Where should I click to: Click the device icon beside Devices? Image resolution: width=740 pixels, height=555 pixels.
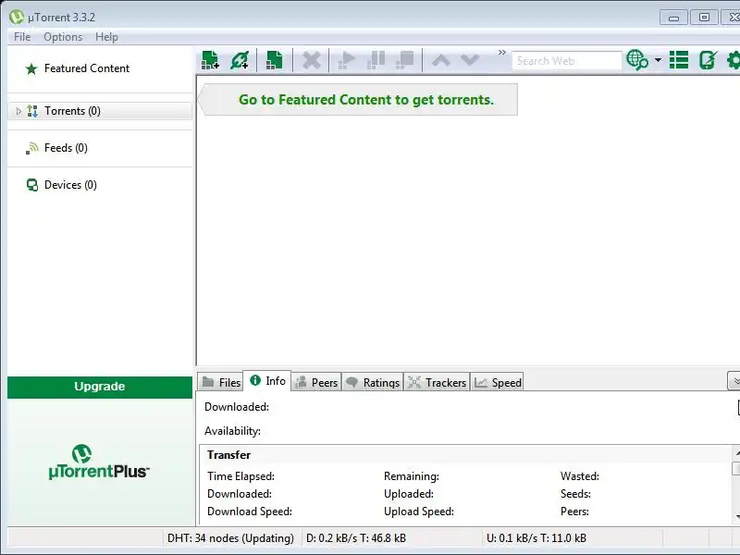point(32,185)
